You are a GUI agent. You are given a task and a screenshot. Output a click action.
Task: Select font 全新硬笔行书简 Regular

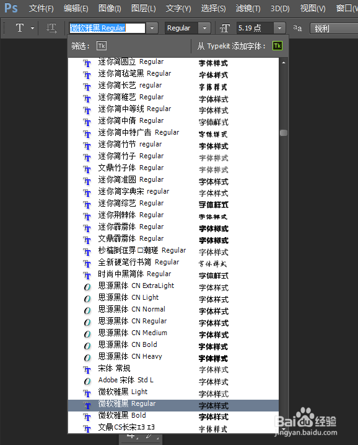coord(173,263)
